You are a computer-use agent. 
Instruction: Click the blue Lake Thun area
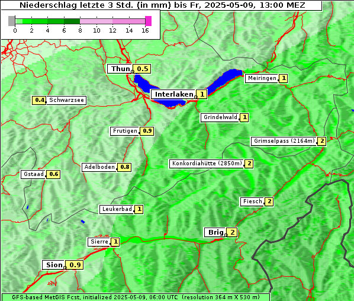144,84
